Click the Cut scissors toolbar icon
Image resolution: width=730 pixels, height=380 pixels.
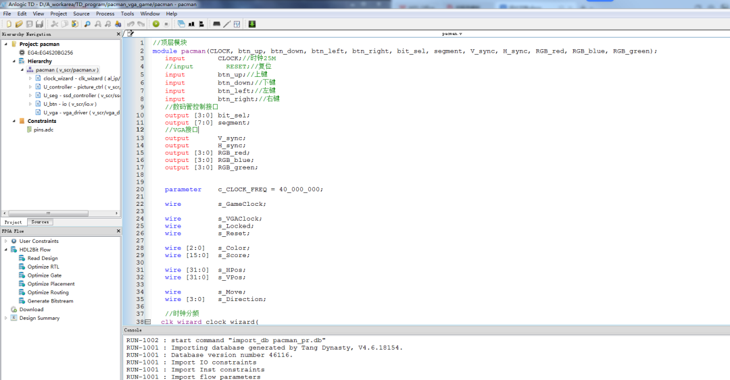click(x=55, y=24)
